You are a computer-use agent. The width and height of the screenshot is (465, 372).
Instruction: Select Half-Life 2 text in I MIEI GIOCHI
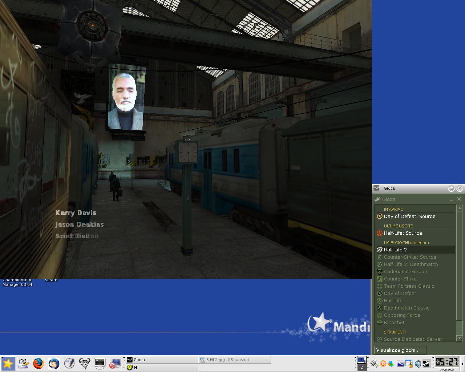[395, 250]
